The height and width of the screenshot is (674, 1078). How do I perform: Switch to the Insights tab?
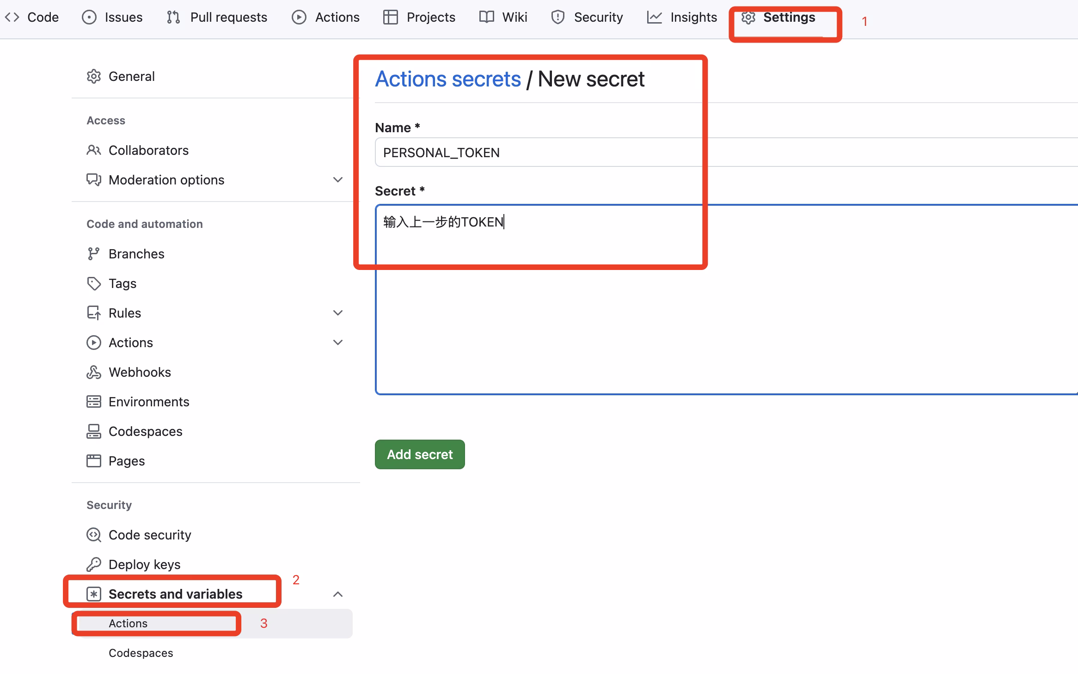tap(682, 18)
